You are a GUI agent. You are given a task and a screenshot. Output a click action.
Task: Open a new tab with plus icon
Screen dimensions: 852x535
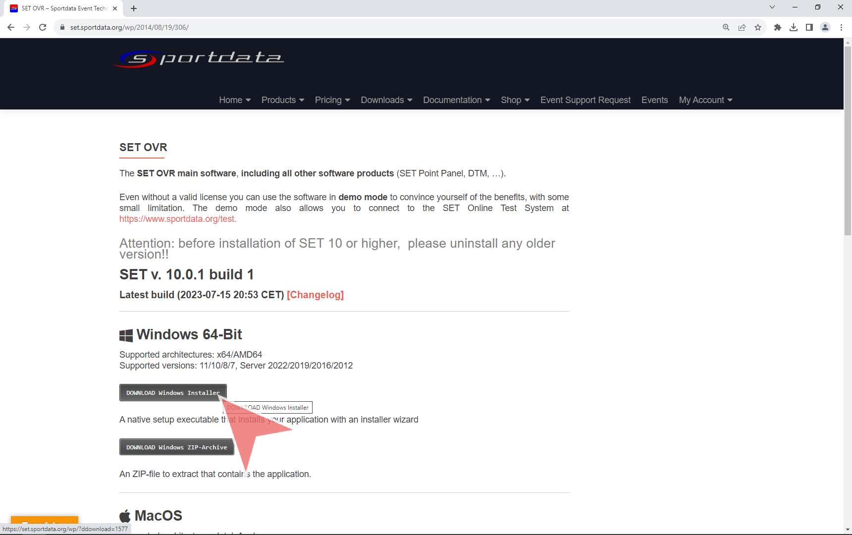[x=134, y=8]
